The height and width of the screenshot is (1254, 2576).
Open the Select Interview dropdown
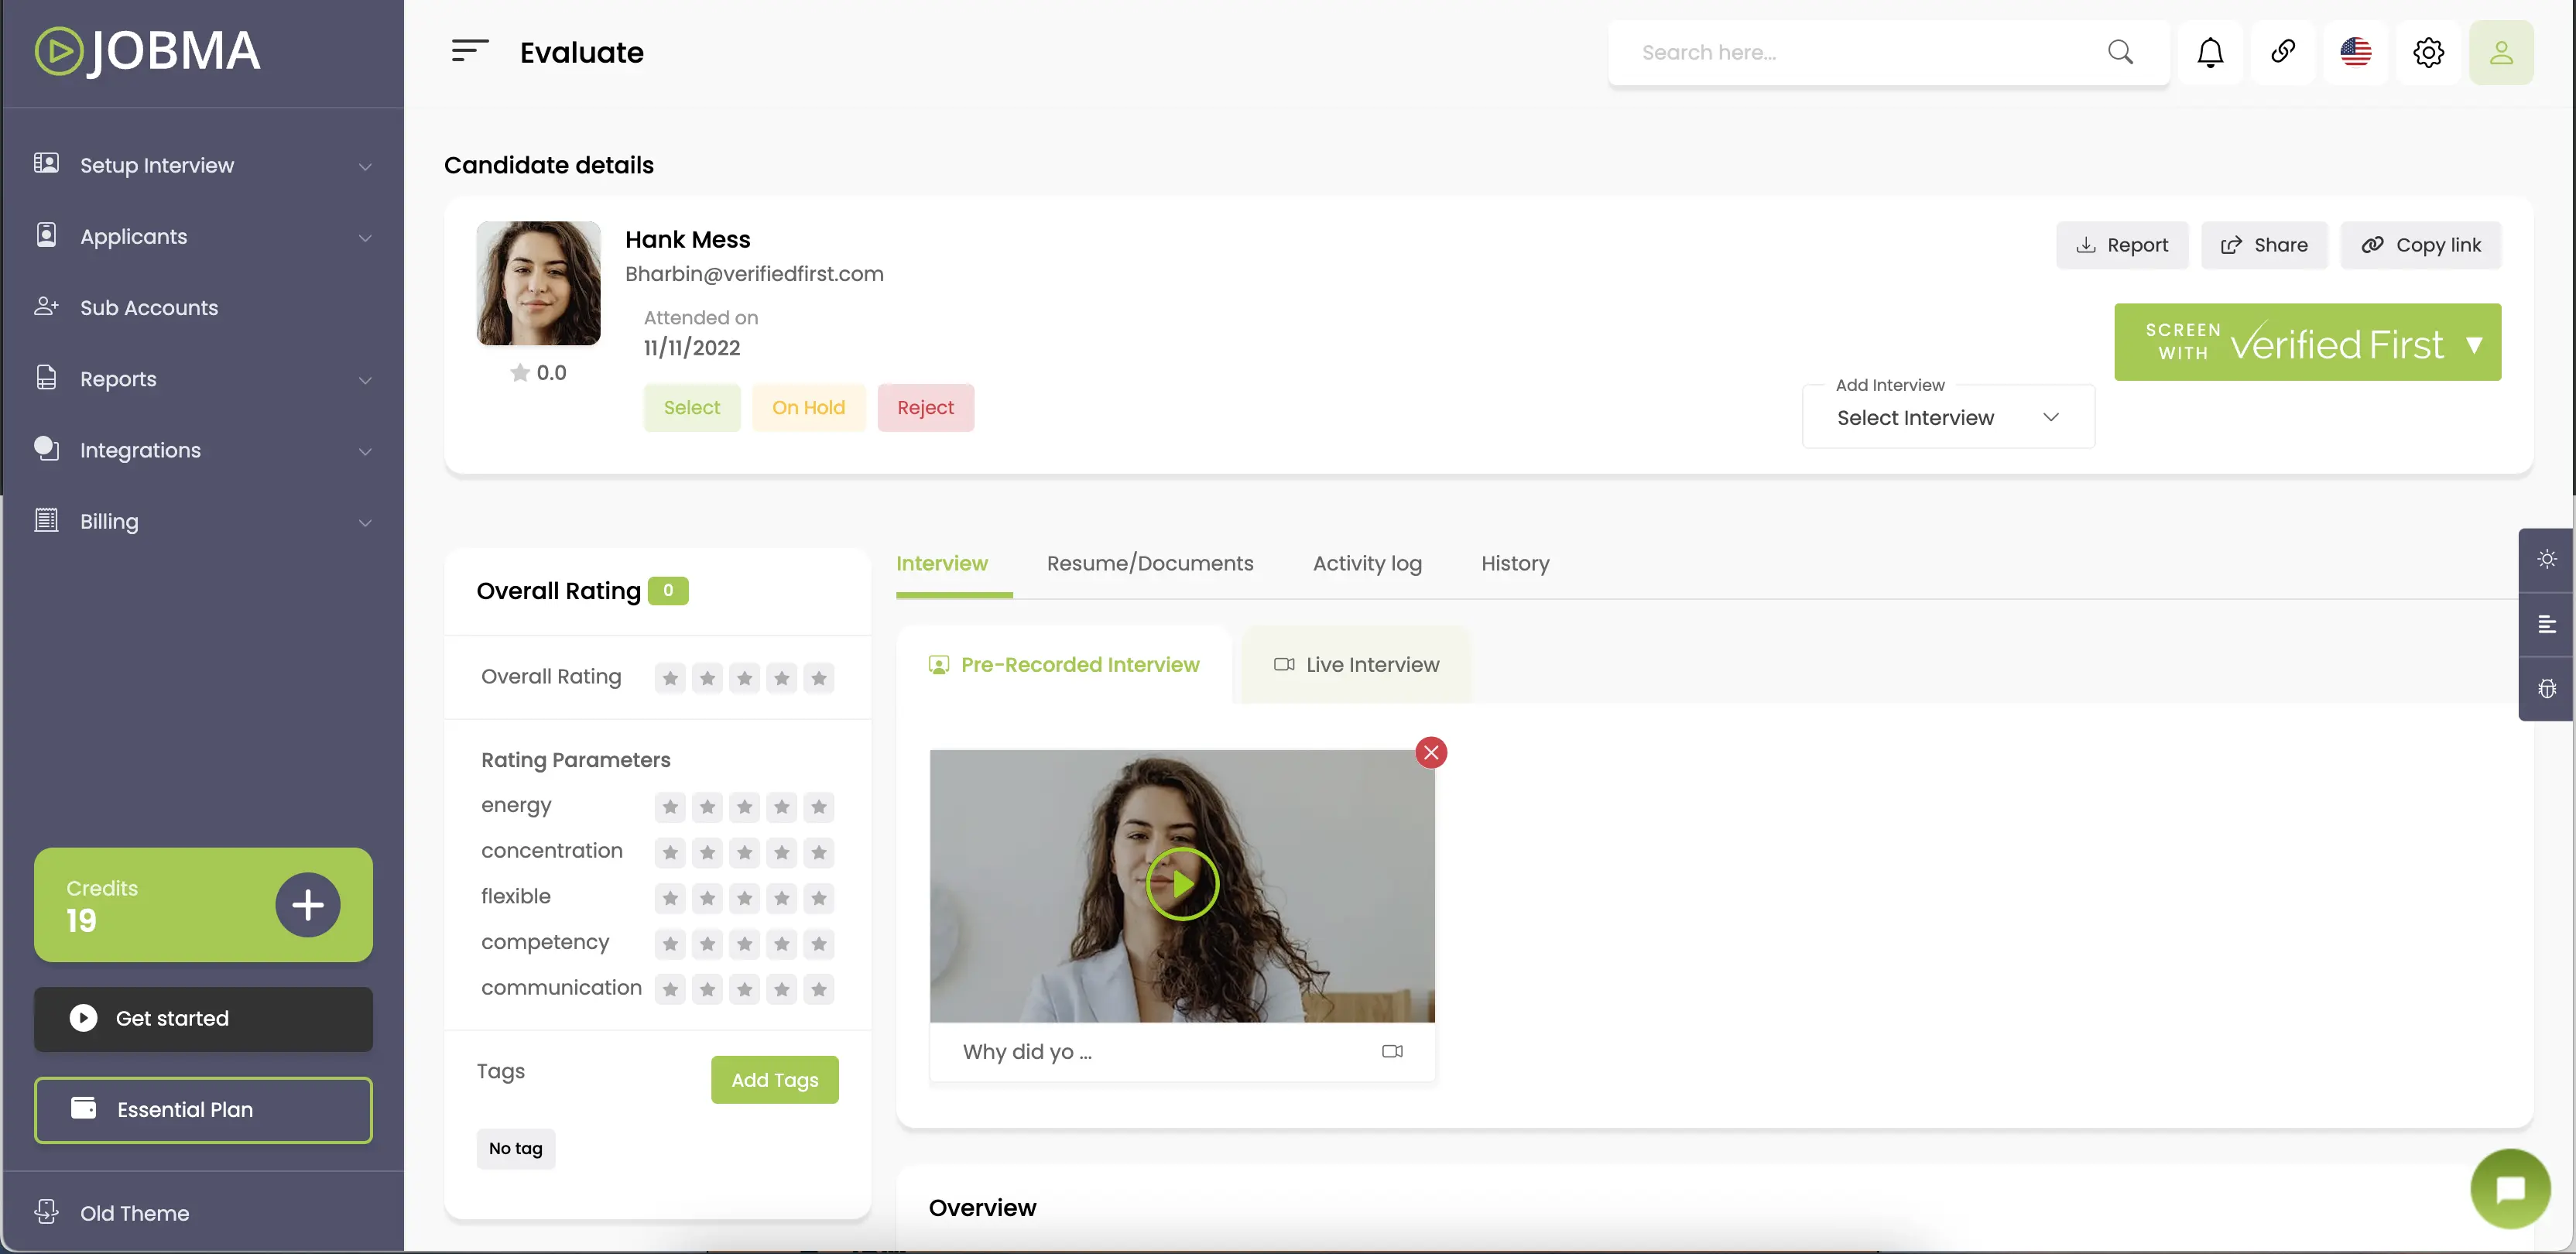[x=1947, y=418]
